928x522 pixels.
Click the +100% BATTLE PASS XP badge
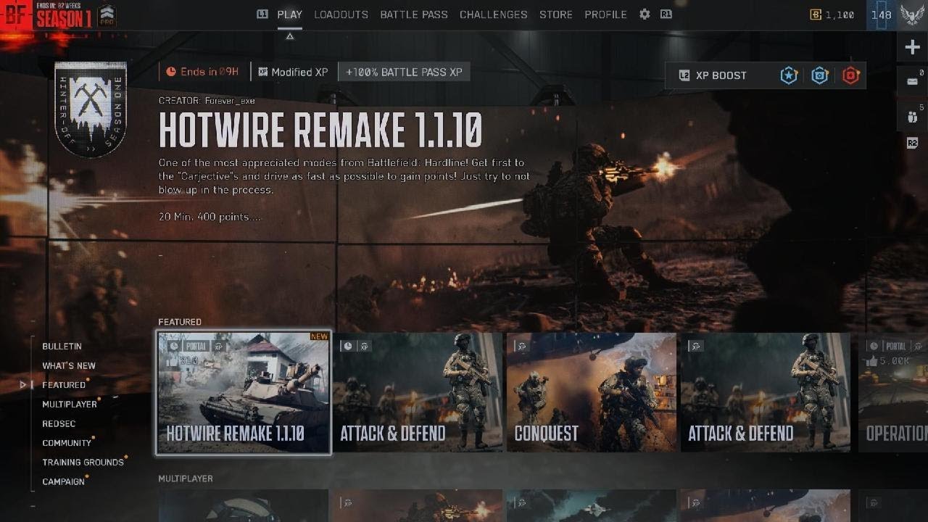tap(404, 72)
